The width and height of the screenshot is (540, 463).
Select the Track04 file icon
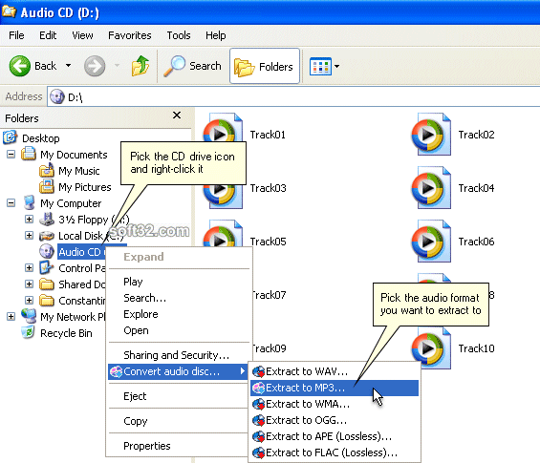click(431, 187)
